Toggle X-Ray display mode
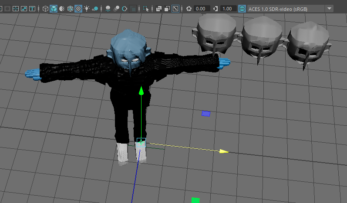The height and width of the screenshot is (203, 347). (x=159, y=9)
